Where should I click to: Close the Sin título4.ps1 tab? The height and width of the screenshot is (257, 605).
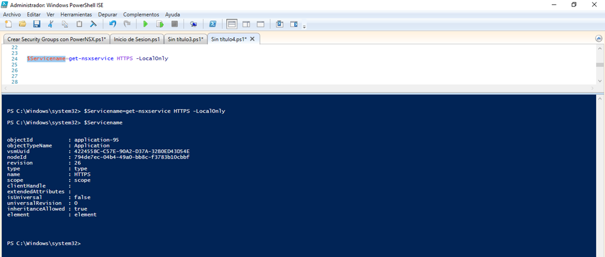pyautogui.click(x=252, y=39)
